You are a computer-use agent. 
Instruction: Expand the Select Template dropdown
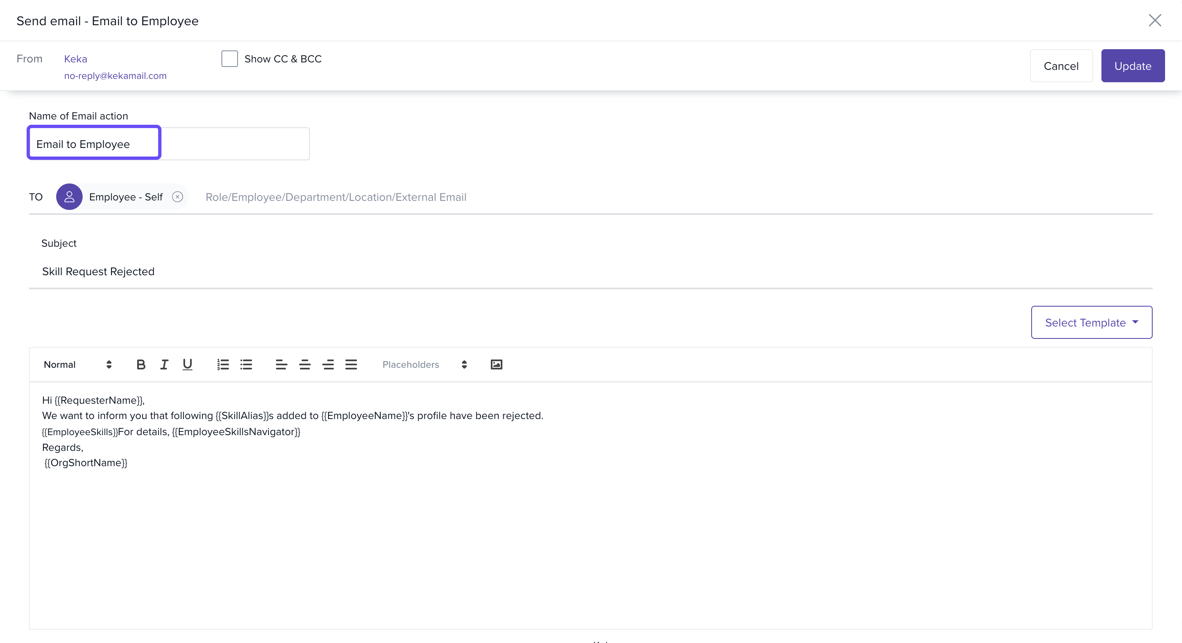[1091, 323]
